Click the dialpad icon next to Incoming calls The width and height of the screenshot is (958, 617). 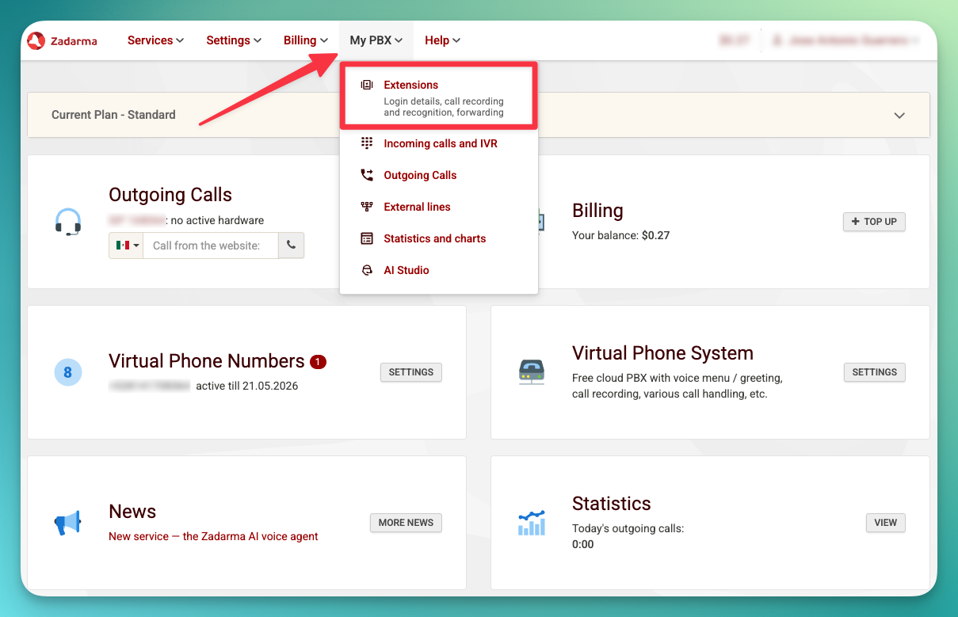365,143
